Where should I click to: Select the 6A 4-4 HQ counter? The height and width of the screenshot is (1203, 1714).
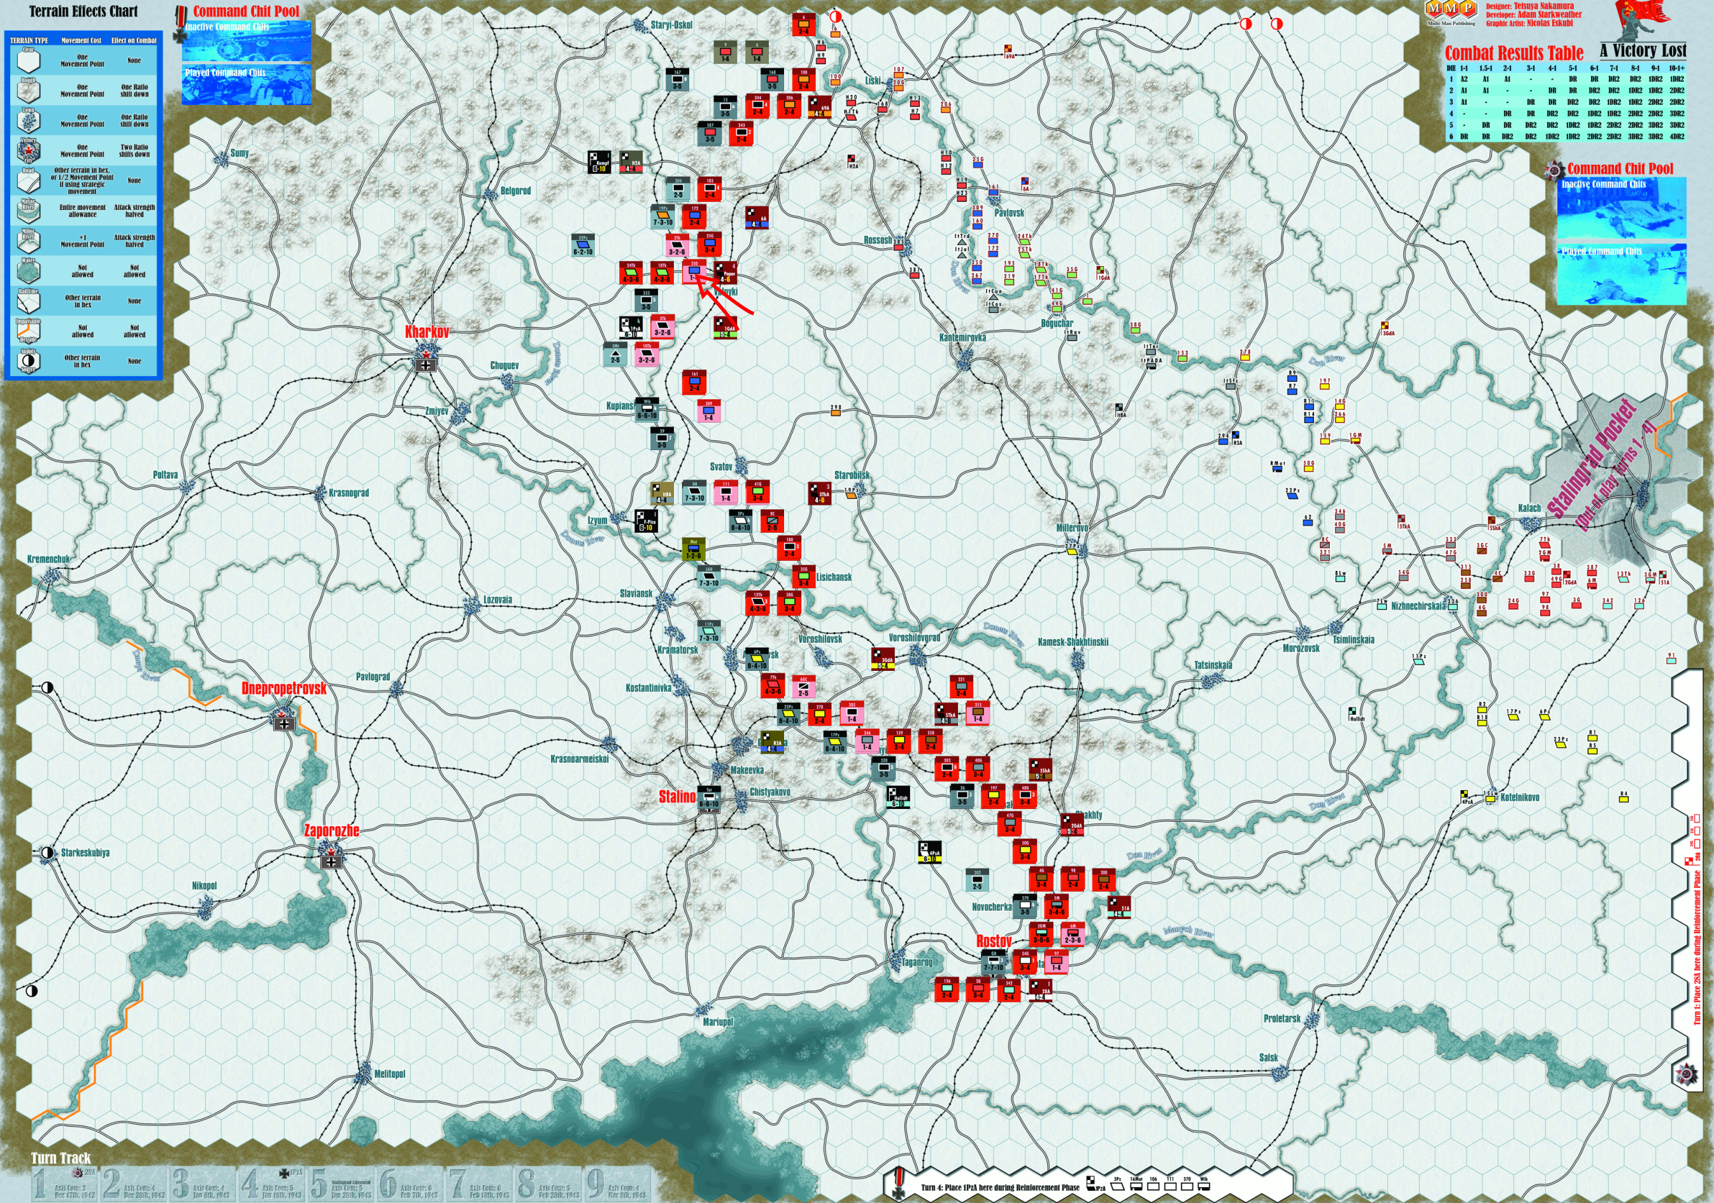click(x=757, y=218)
